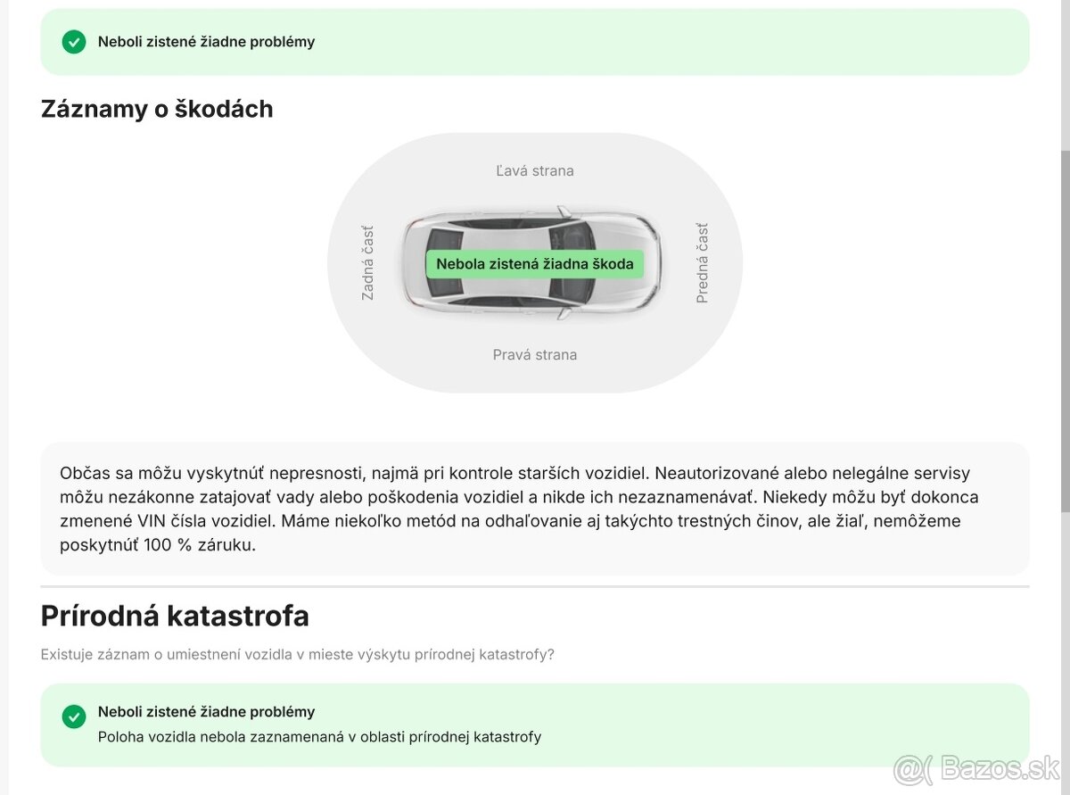This screenshot has height=795, width=1070.
Task: Click the top banner's 'Neboli zistené žiadne problémy' text
Action: click(206, 42)
